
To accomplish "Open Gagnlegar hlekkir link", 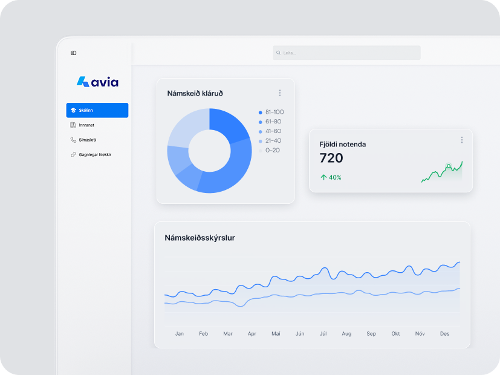I will pos(95,154).
